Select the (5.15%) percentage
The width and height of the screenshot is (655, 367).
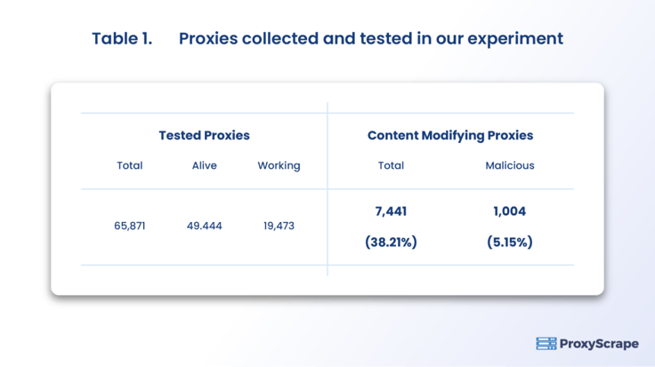510,242
